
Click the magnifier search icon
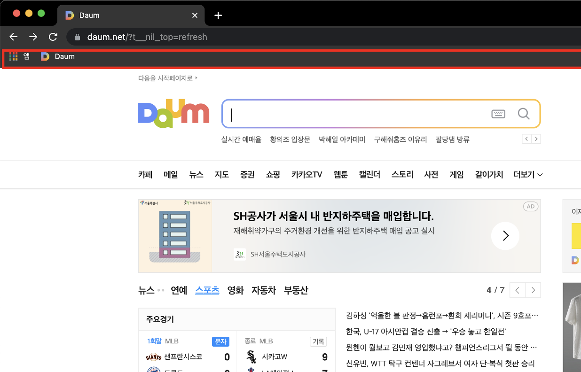click(524, 114)
